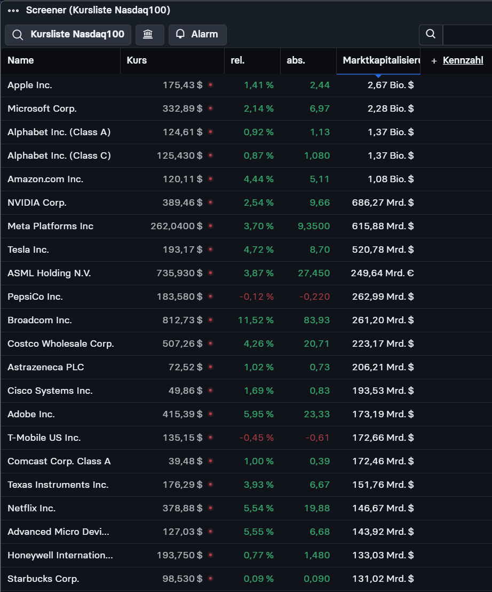The height and width of the screenshot is (592, 492).
Task: Click Amazon's relative change 4,44 %
Action: [x=259, y=179]
